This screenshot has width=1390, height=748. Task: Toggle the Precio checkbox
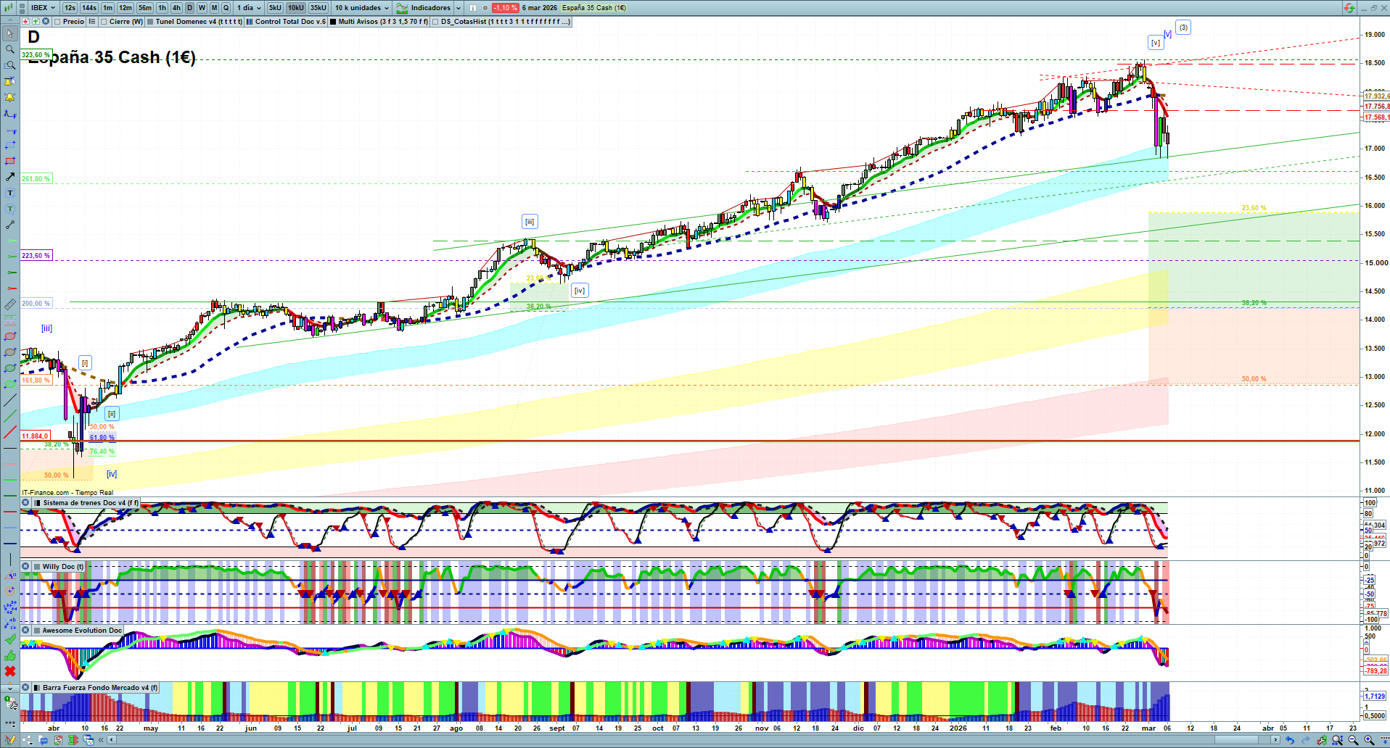coord(57,22)
